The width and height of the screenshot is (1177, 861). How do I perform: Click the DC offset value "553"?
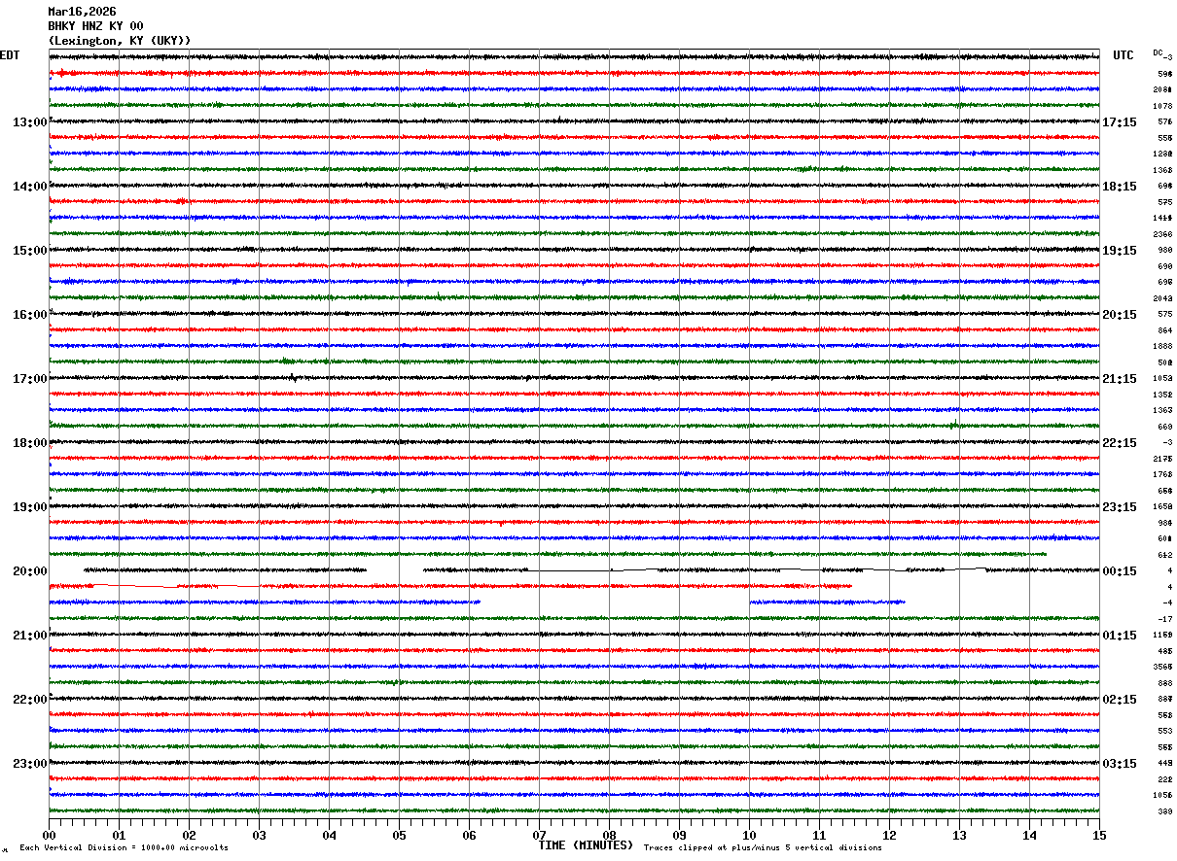(x=1164, y=731)
